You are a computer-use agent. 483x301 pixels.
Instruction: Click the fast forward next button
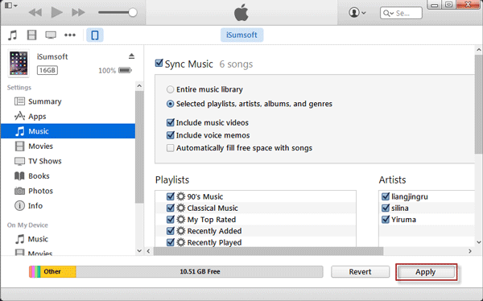coord(78,13)
